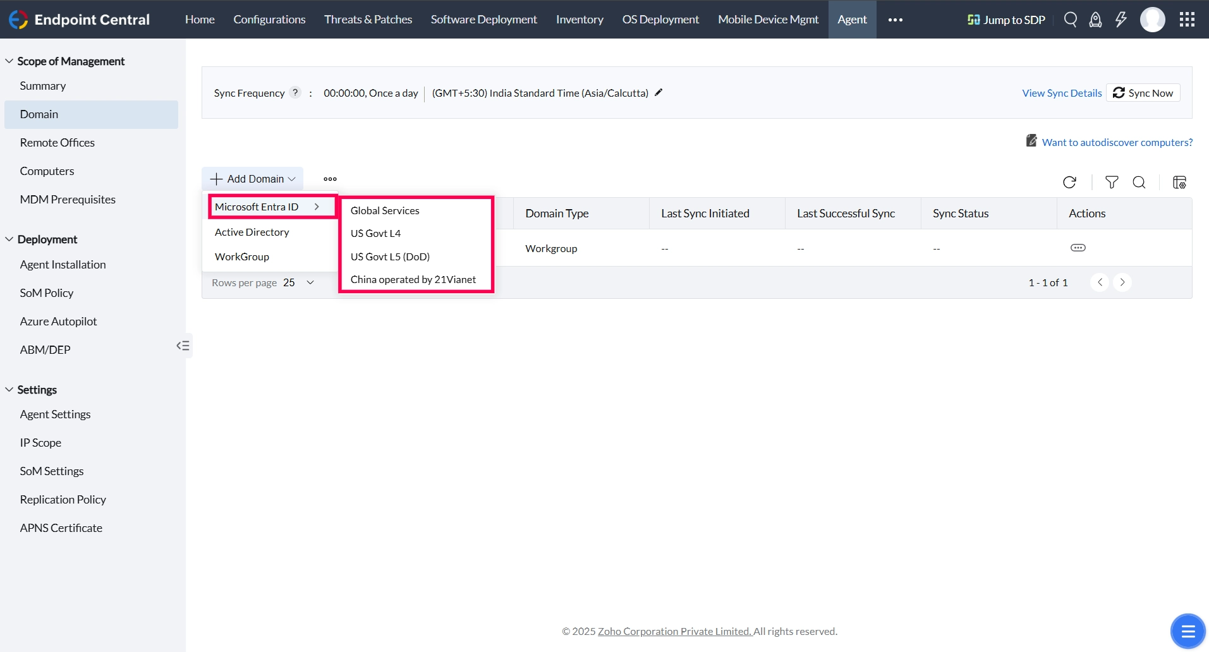Open actions menu for Workgroup row

pos(1078,248)
